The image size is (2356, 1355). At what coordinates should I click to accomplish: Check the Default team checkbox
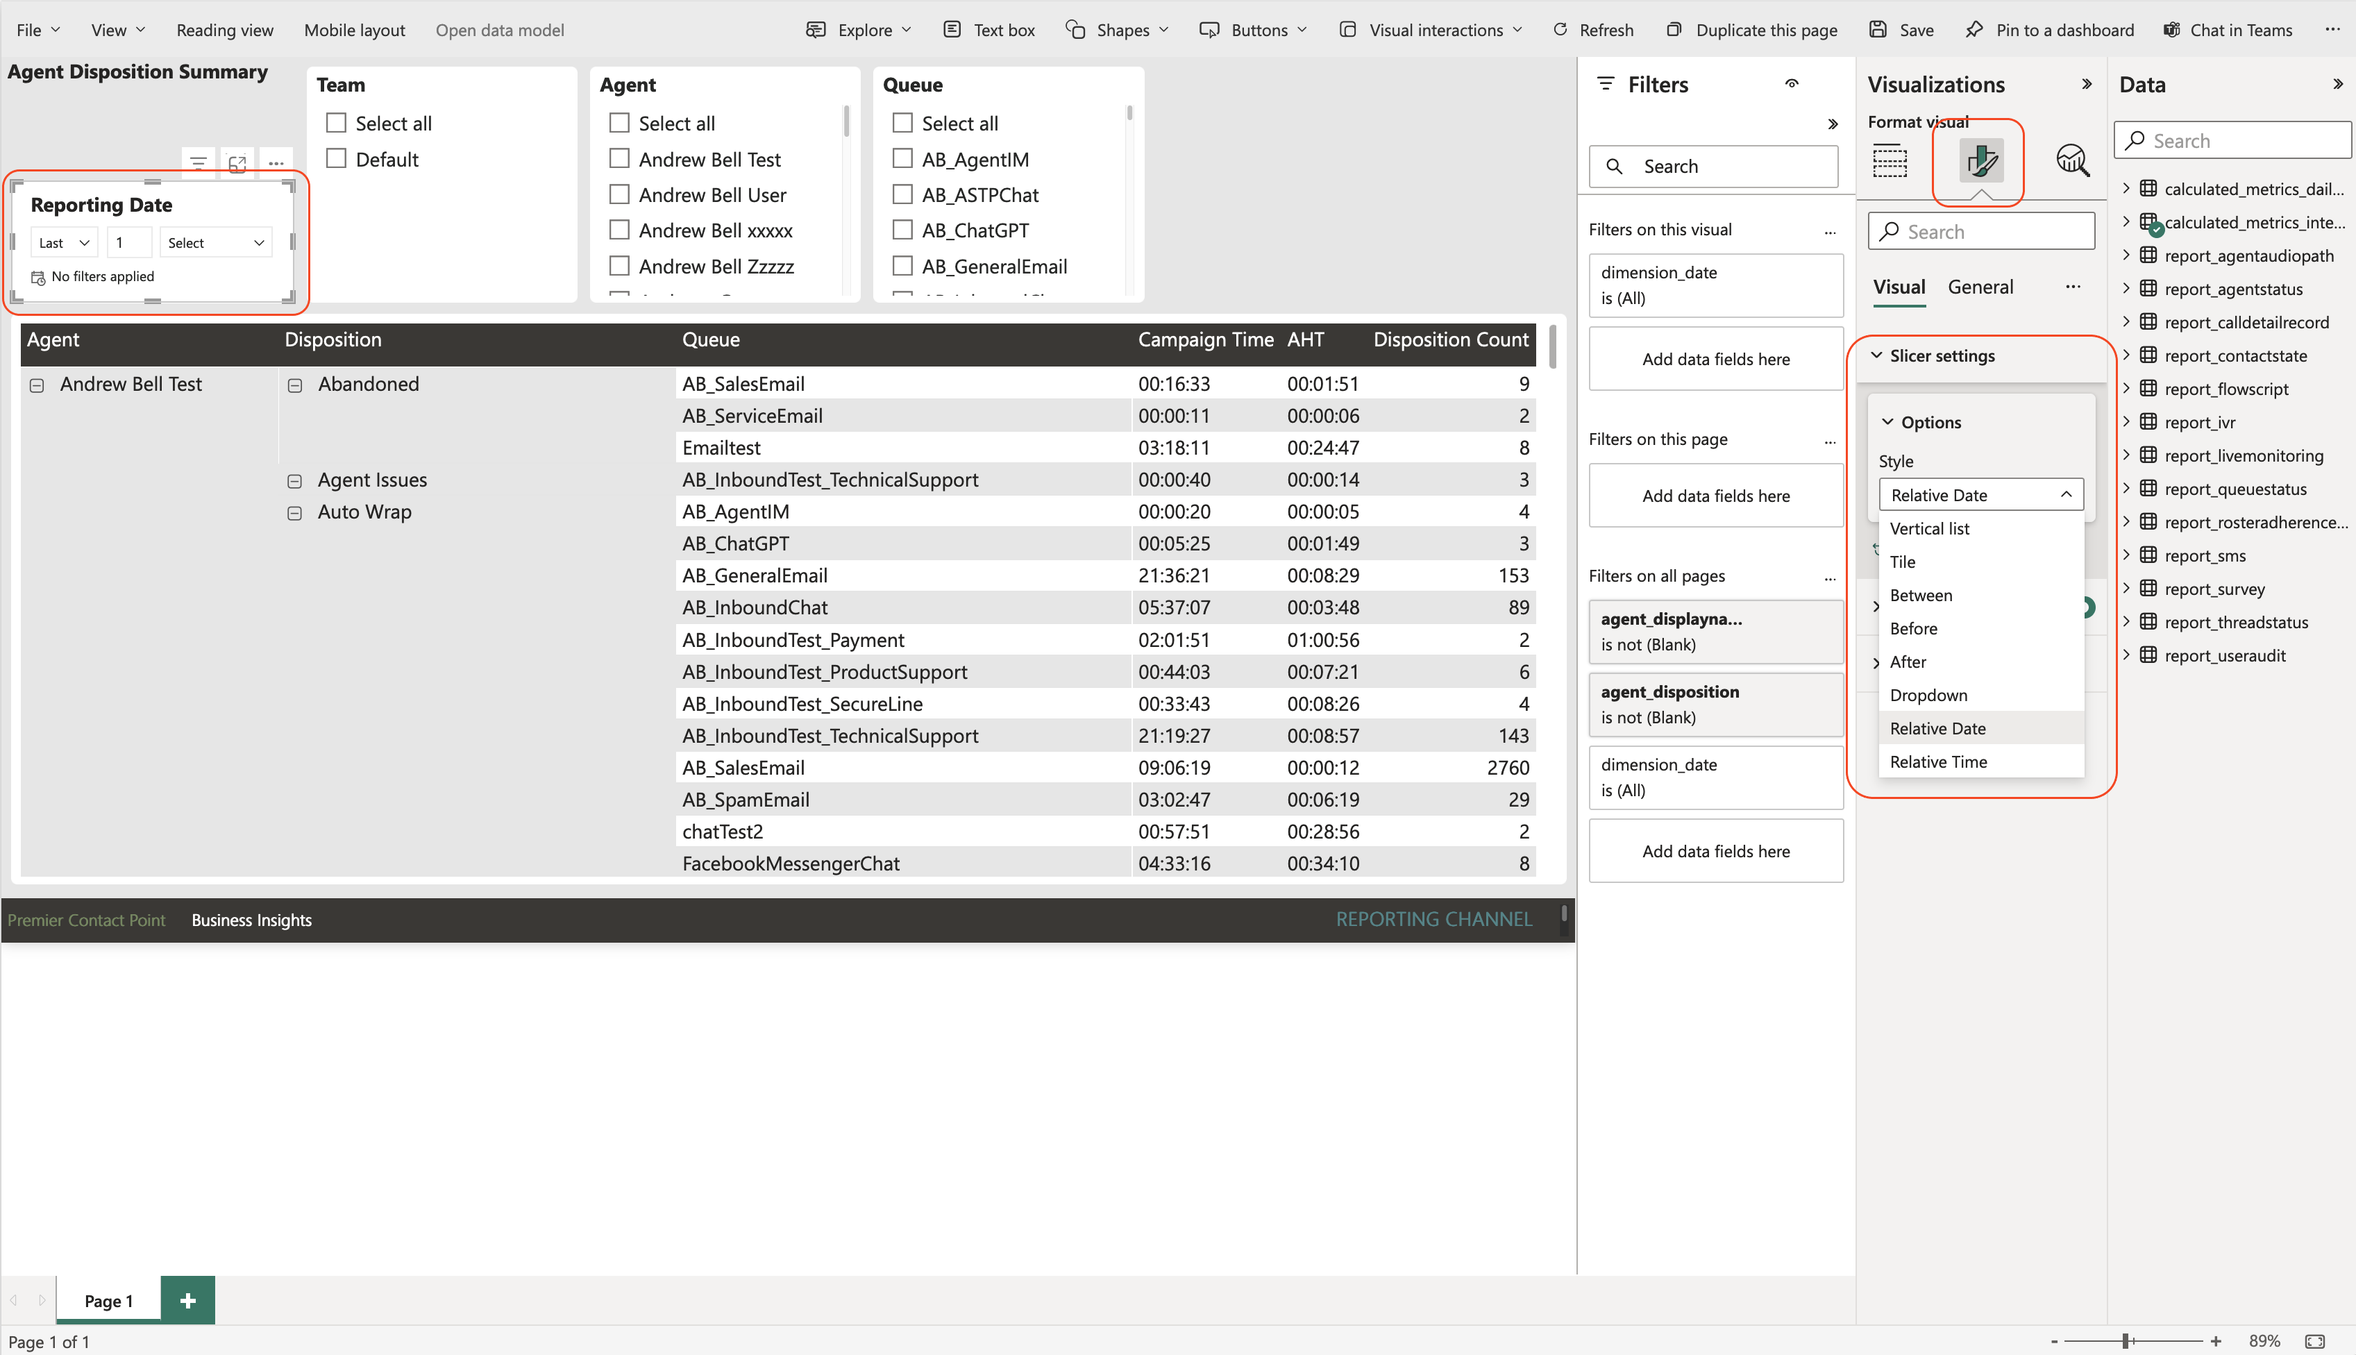336,158
